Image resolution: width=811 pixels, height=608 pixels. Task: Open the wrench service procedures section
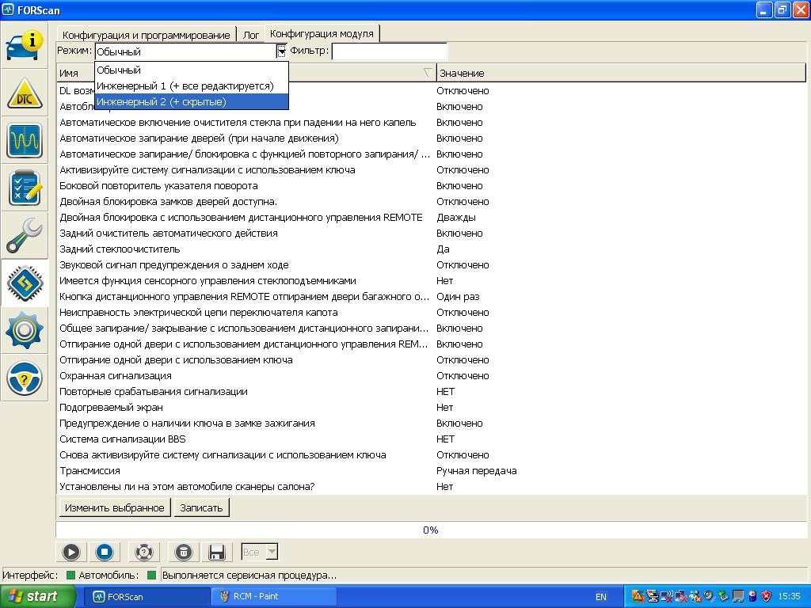click(x=25, y=235)
